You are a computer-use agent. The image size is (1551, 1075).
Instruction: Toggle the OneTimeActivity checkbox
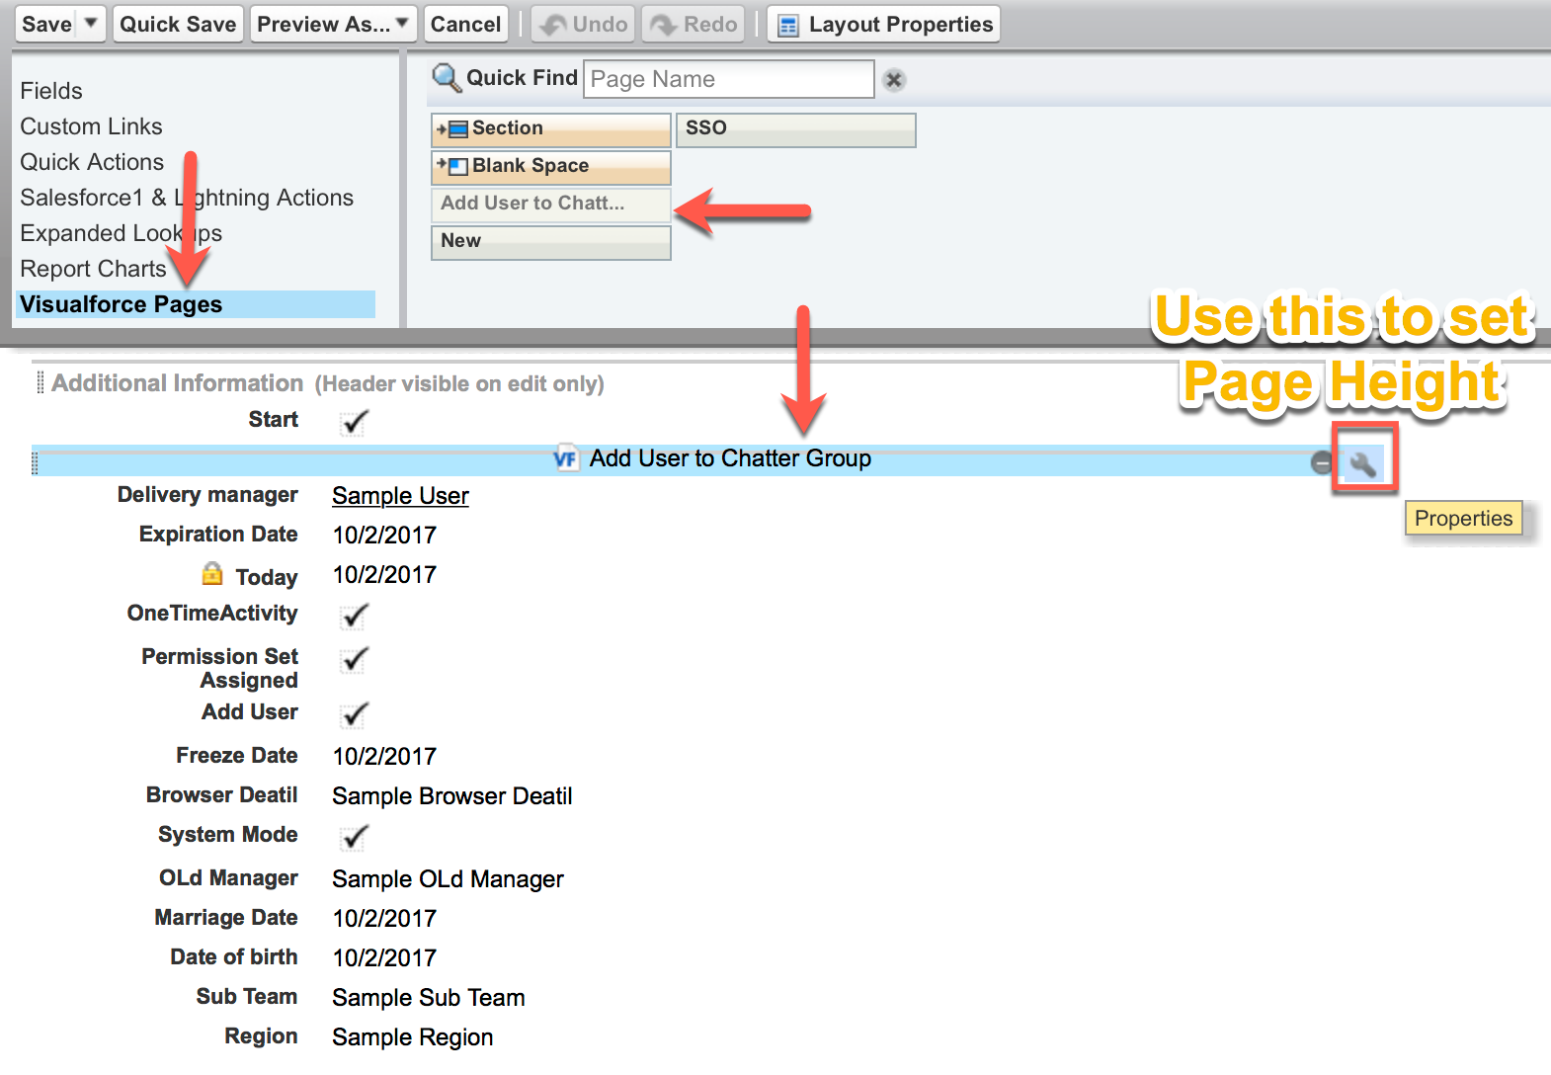pyautogui.click(x=354, y=616)
